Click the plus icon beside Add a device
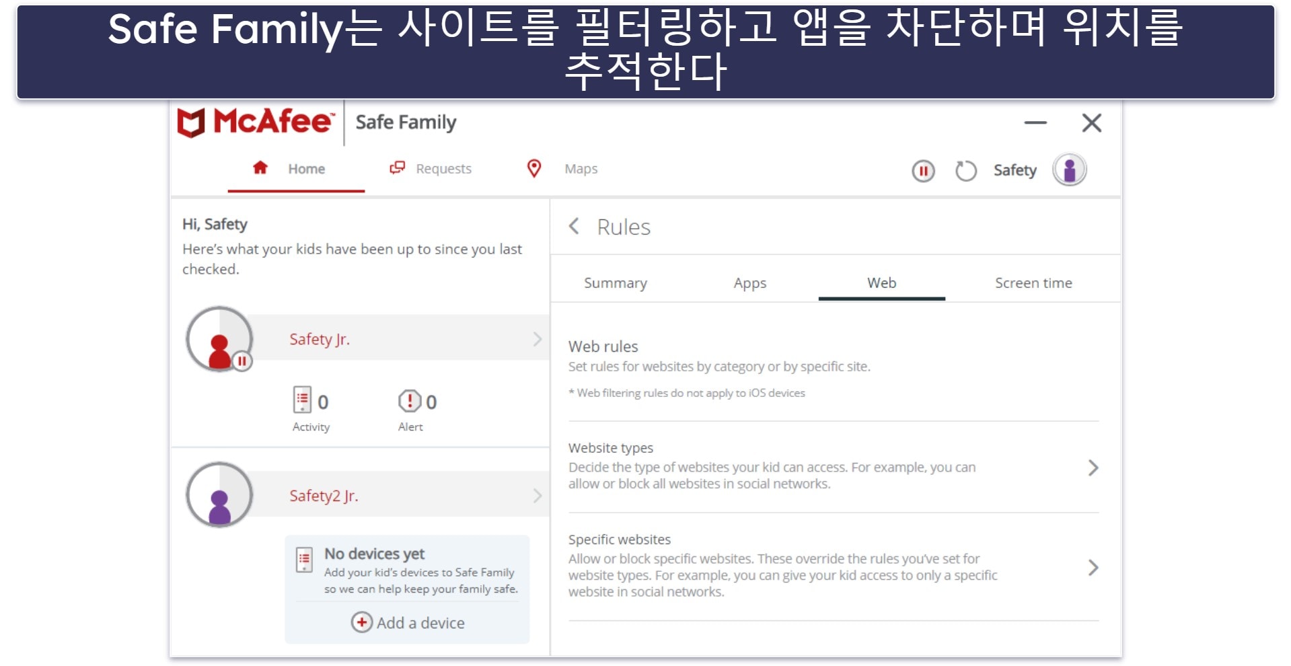Viewport: 1291px width, 666px height. click(361, 622)
